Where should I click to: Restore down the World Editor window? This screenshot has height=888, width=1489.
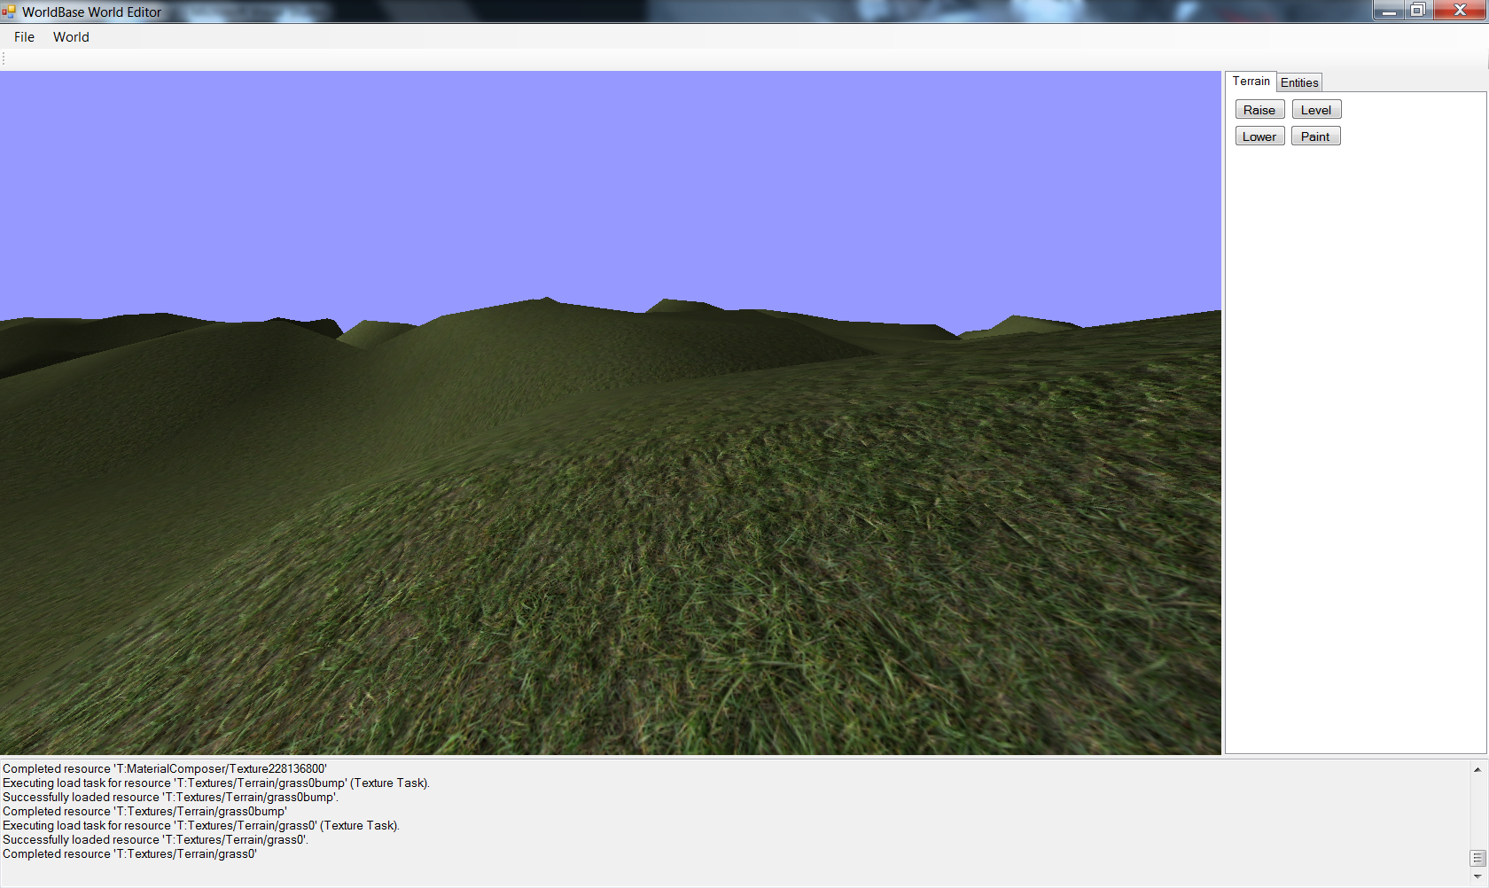(1418, 10)
